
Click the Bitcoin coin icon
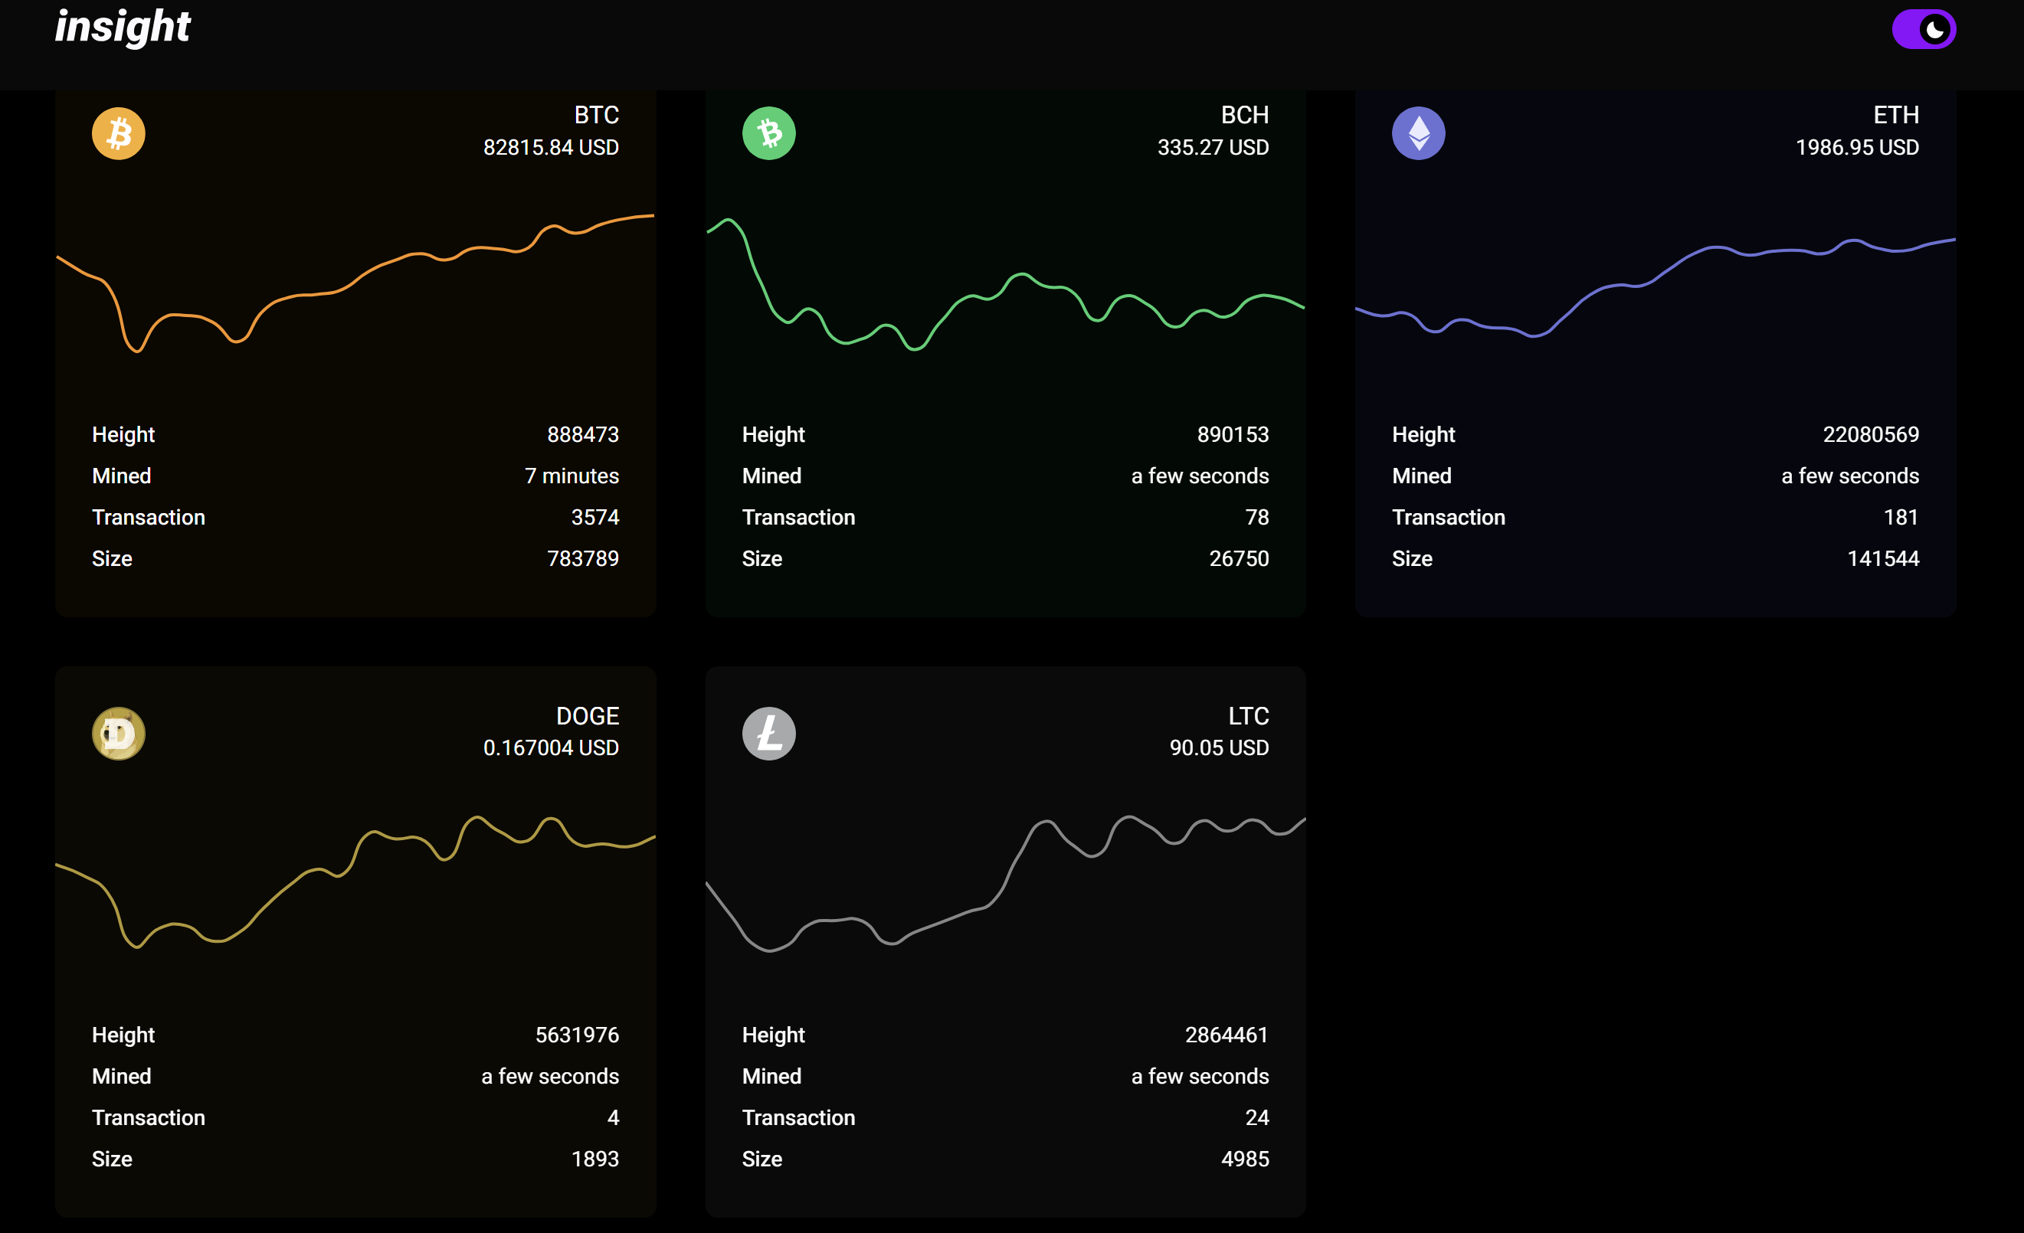(118, 133)
